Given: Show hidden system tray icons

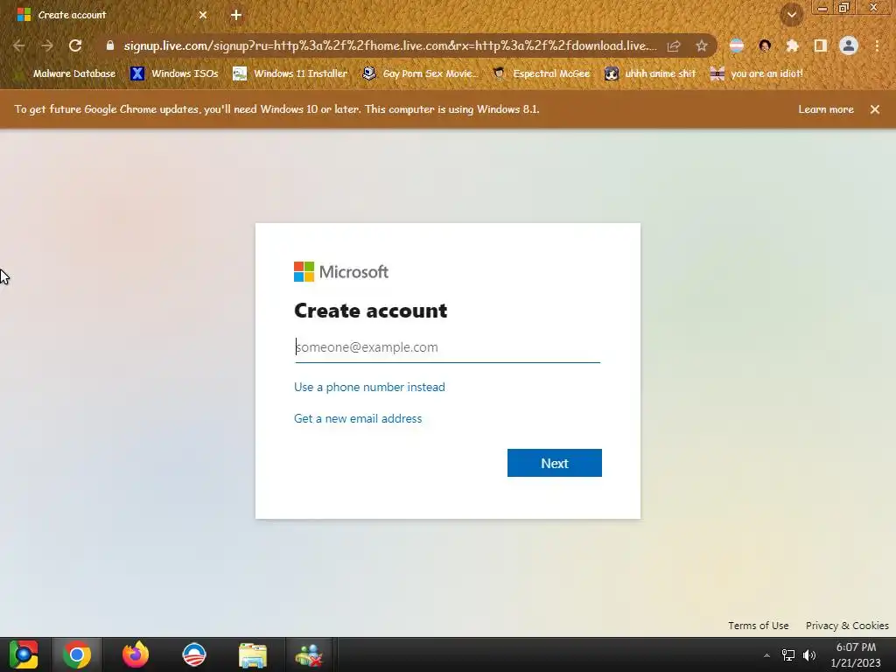Looking at the screenshot, I should pyautogui.click(x=766, y=655).
